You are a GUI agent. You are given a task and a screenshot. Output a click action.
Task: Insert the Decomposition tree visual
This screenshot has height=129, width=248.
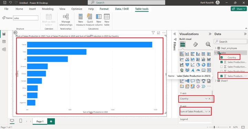187,81
